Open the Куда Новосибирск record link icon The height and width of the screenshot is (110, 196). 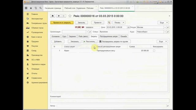pos(168,32)
